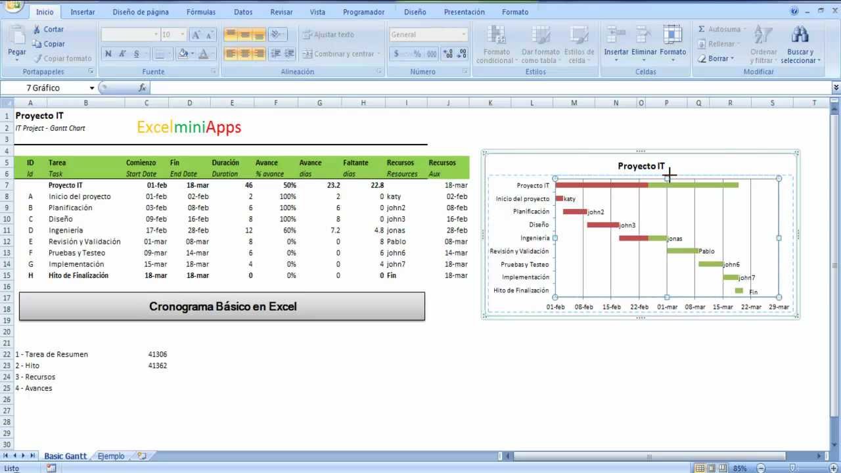Image resolution: width=841 pixels, height=473 pixels.
Task: Open Estilos de celda menu
Action: coord(579,45)
